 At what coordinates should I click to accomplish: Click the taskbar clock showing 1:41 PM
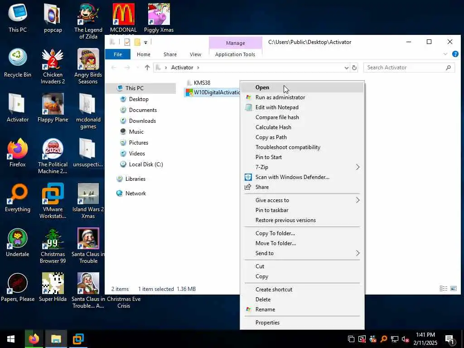pyautogui.click(x=425, y=339)
